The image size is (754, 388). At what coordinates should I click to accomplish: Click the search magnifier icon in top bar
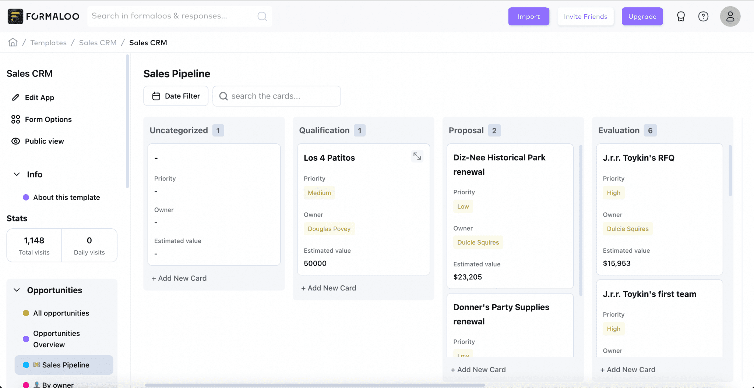coord(262,16)
